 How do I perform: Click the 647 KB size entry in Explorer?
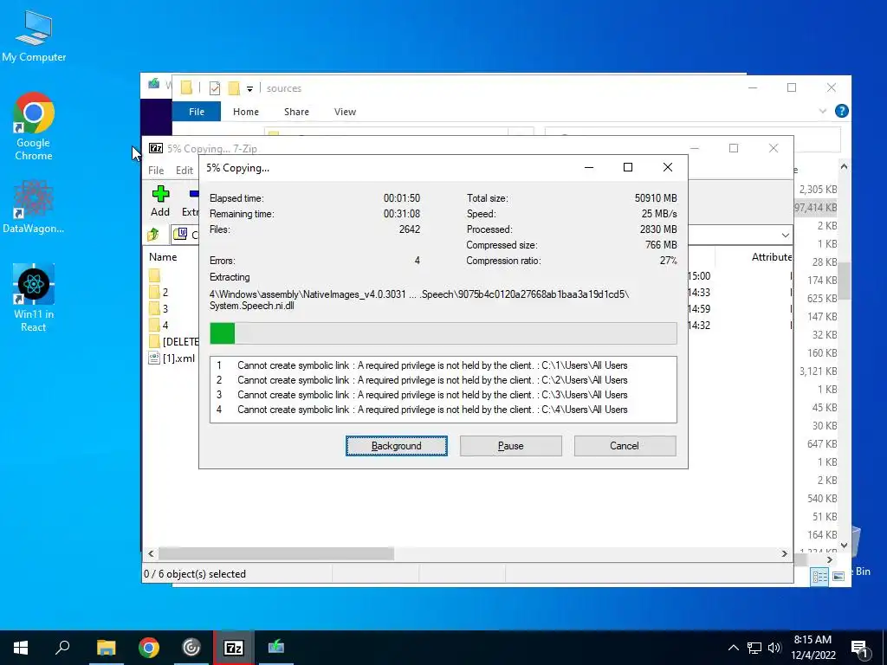[821, 444]
